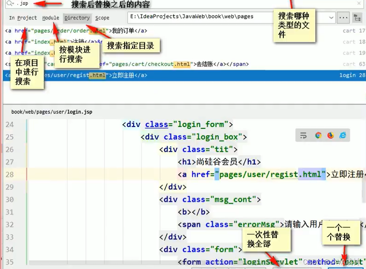Click the errorMsg span line

(250, 225)
